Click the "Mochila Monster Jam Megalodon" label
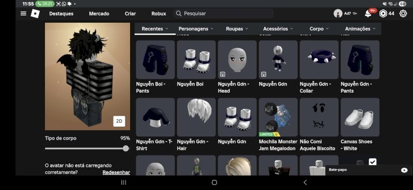Viewport: 413px width, 190px height. pyautogui.click(x=278, y=145)
